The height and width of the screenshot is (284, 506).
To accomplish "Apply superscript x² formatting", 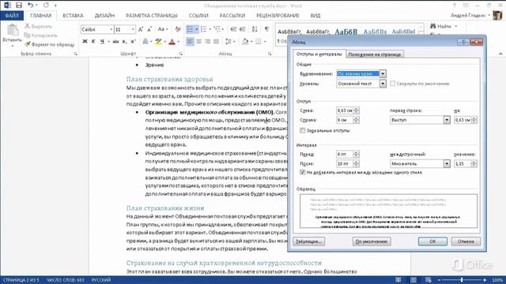I will point(133,42).
